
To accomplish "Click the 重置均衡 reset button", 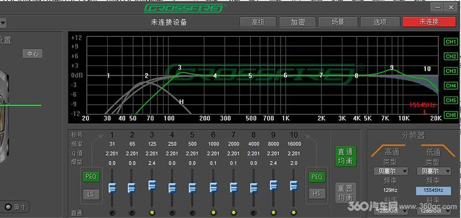I will [x=346, y=192].
